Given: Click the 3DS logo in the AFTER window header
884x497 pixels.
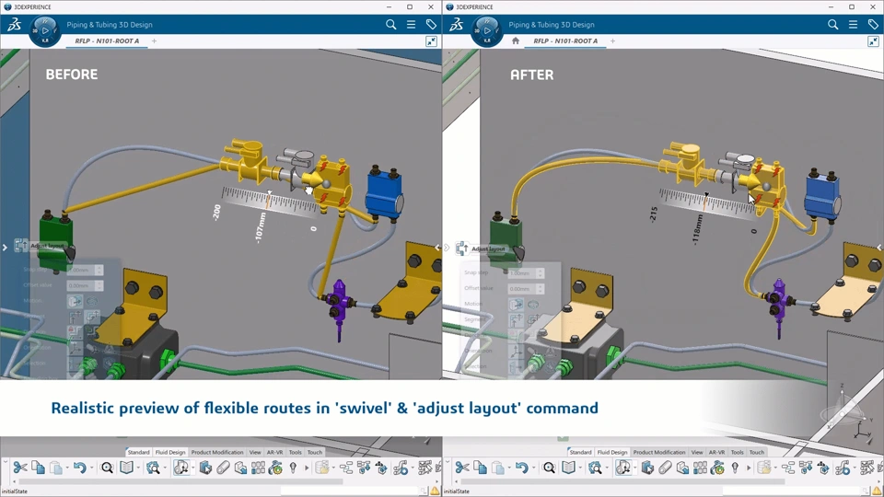Looking at the screenshot, I should pos(456,24).
